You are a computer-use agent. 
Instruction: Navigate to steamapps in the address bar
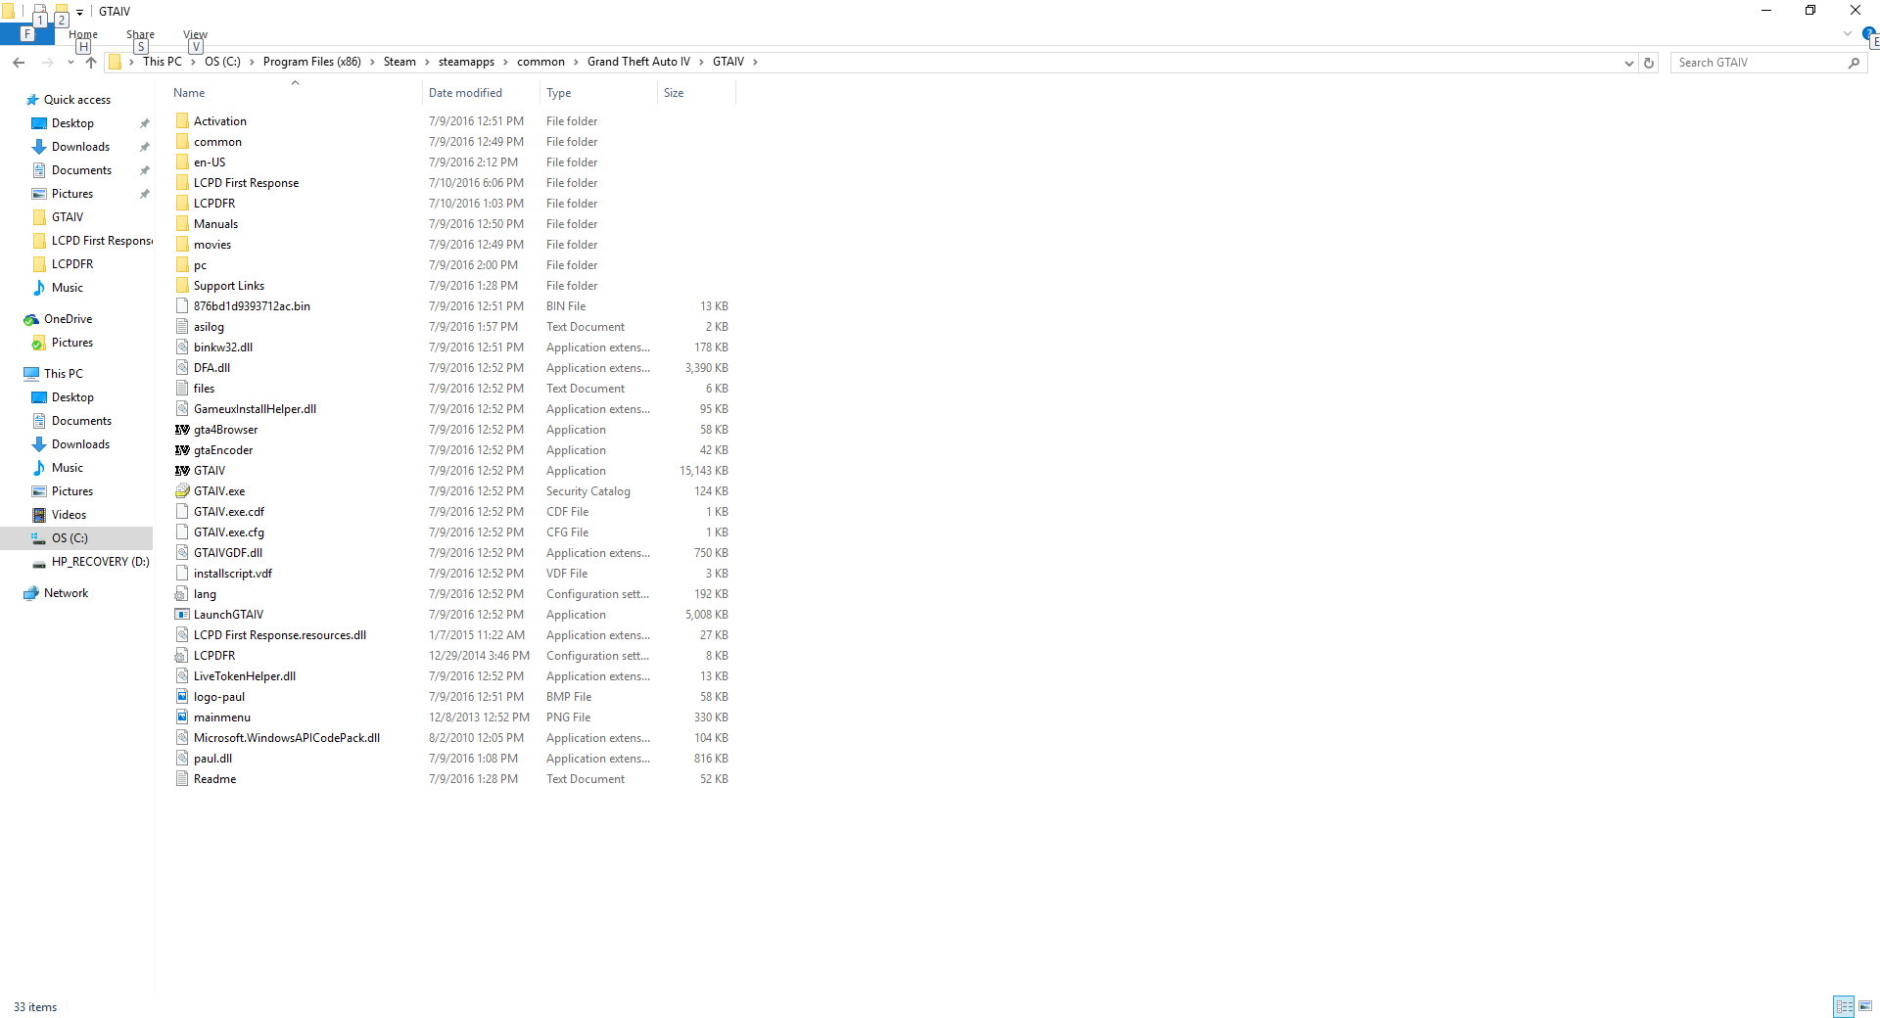click(x=466, y=62)
